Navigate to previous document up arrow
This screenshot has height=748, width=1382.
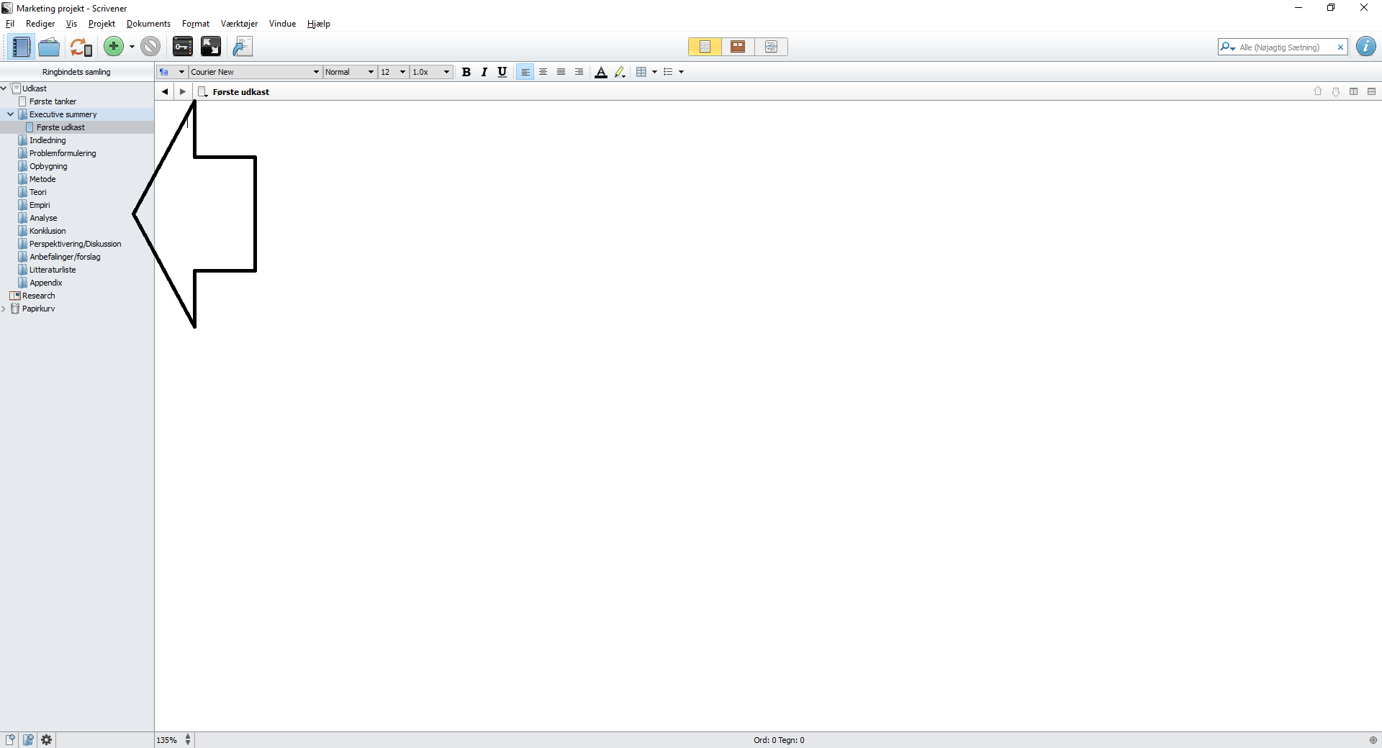pos(1318,91)
